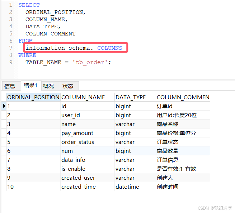The image size is (235, 213).
Task: Click ORDINAL_POSITION in the SQL editor line 2
Action: 54,12
